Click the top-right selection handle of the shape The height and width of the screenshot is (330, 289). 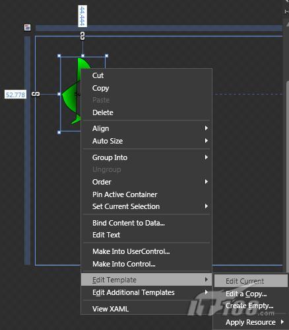pyautogui.click(x=107, y=56)
